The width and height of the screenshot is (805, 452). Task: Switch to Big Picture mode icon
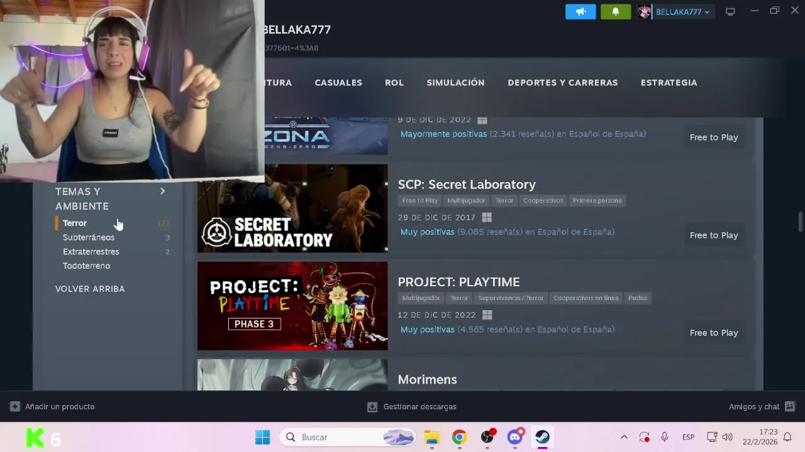730,11
